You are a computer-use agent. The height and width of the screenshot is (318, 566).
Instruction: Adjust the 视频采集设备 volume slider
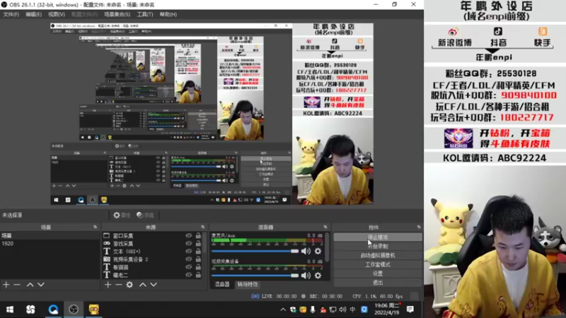(255, 276)
